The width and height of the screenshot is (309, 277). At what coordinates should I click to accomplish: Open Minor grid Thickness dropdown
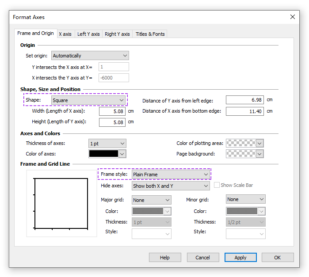(x=245, y=222)
